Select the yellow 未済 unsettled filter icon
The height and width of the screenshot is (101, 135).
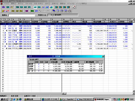(x=43, y=7)
